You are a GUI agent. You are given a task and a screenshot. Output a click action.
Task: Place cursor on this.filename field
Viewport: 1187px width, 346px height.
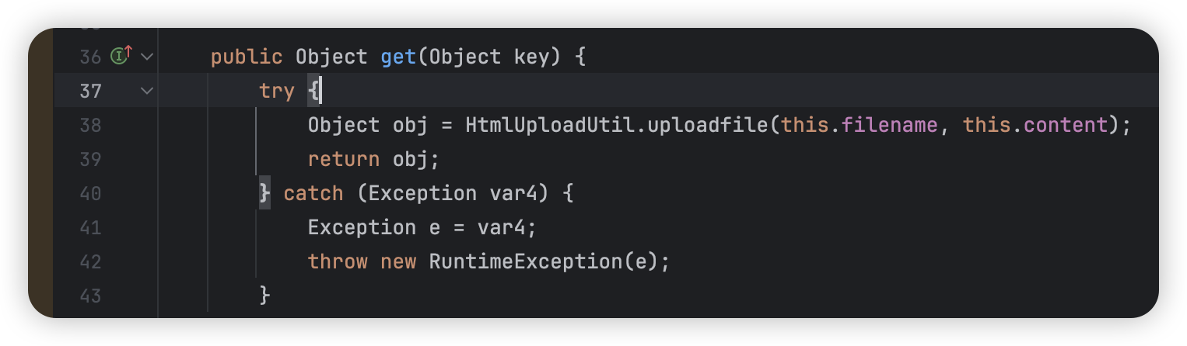coord(859,125)
